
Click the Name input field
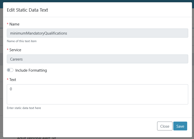[98, 33]
